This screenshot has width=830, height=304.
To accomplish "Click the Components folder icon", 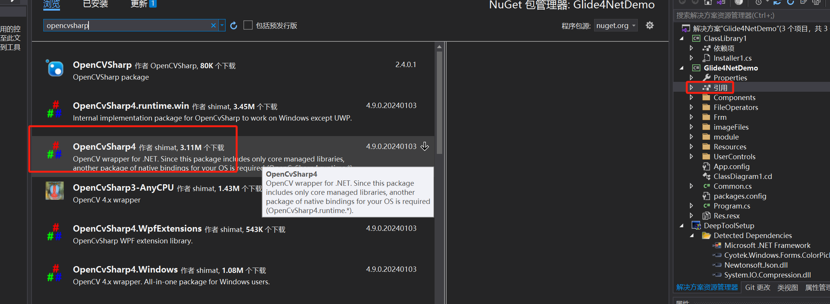I will coord(707,97).
